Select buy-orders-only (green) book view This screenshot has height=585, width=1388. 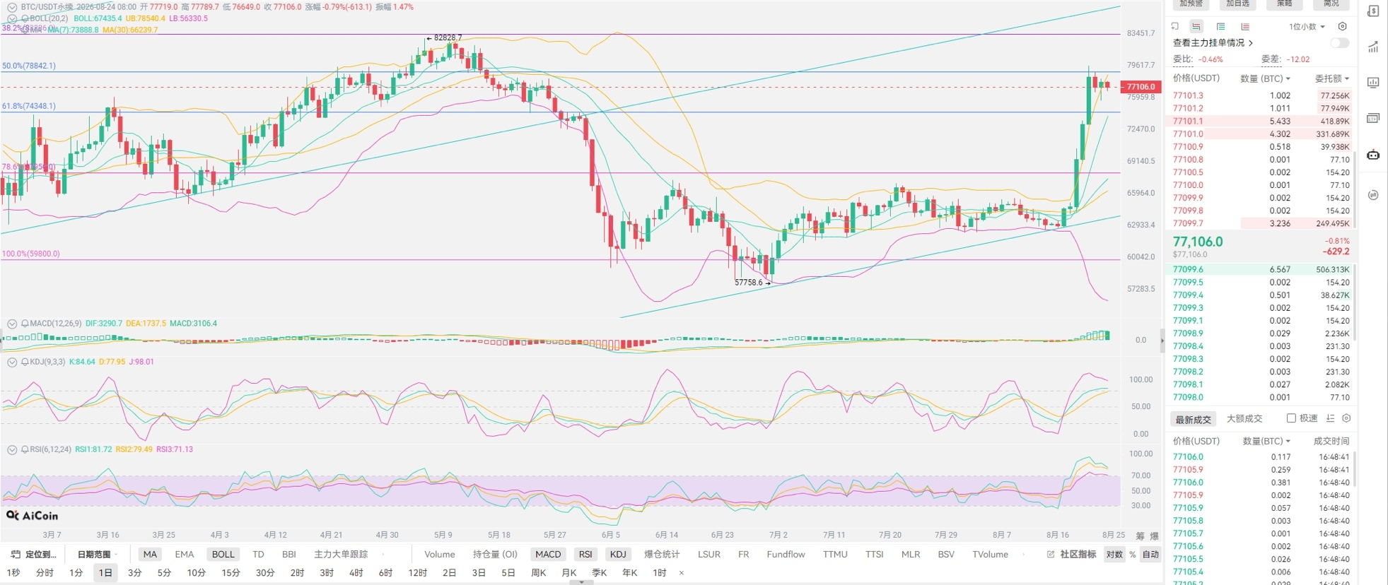tap(1220, 26)
